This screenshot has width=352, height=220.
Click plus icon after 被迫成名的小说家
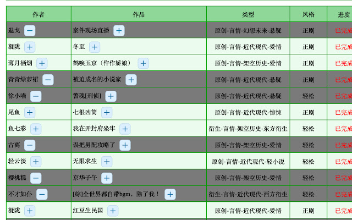coord(131,80)
